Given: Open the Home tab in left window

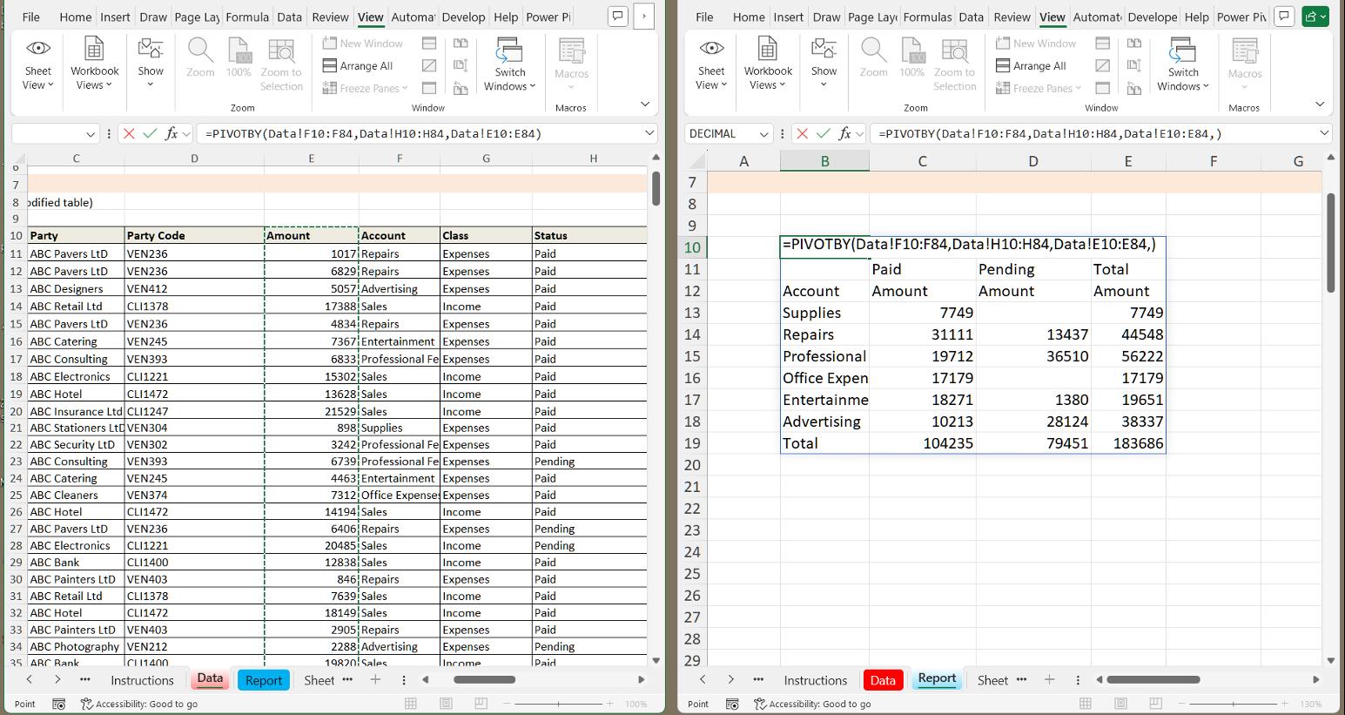Looking at the screenshot, I should tap(76, 17).
